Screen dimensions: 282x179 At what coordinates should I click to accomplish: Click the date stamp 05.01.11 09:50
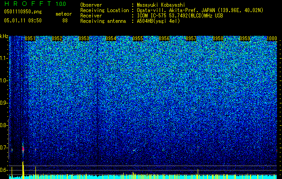coord(23,21)
